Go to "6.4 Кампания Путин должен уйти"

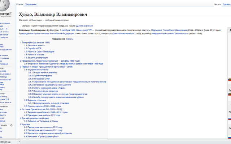tap(42, 136)
